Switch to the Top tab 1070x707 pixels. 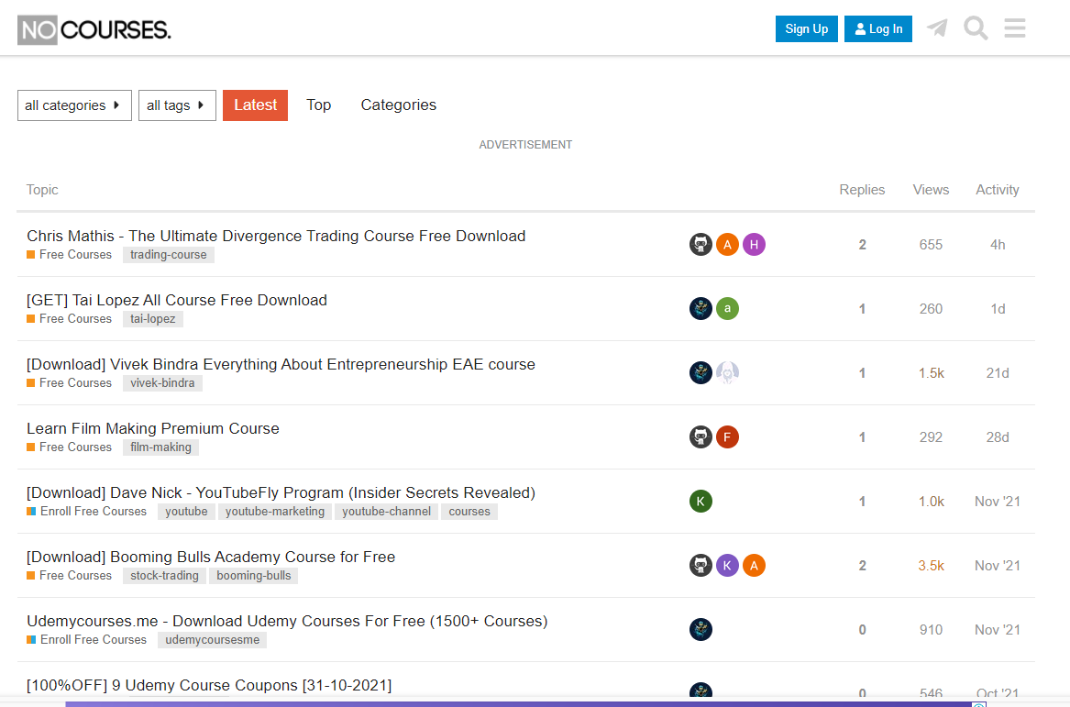[x=319, y=105]
